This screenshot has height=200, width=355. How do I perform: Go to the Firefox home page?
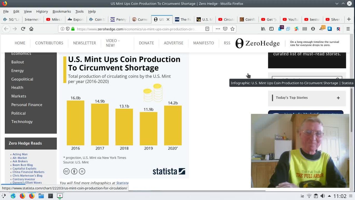click(x=31, y=29)
